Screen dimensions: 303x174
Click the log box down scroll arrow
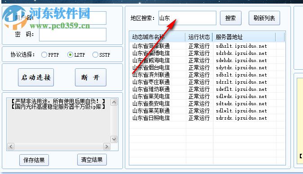point(114,139)
